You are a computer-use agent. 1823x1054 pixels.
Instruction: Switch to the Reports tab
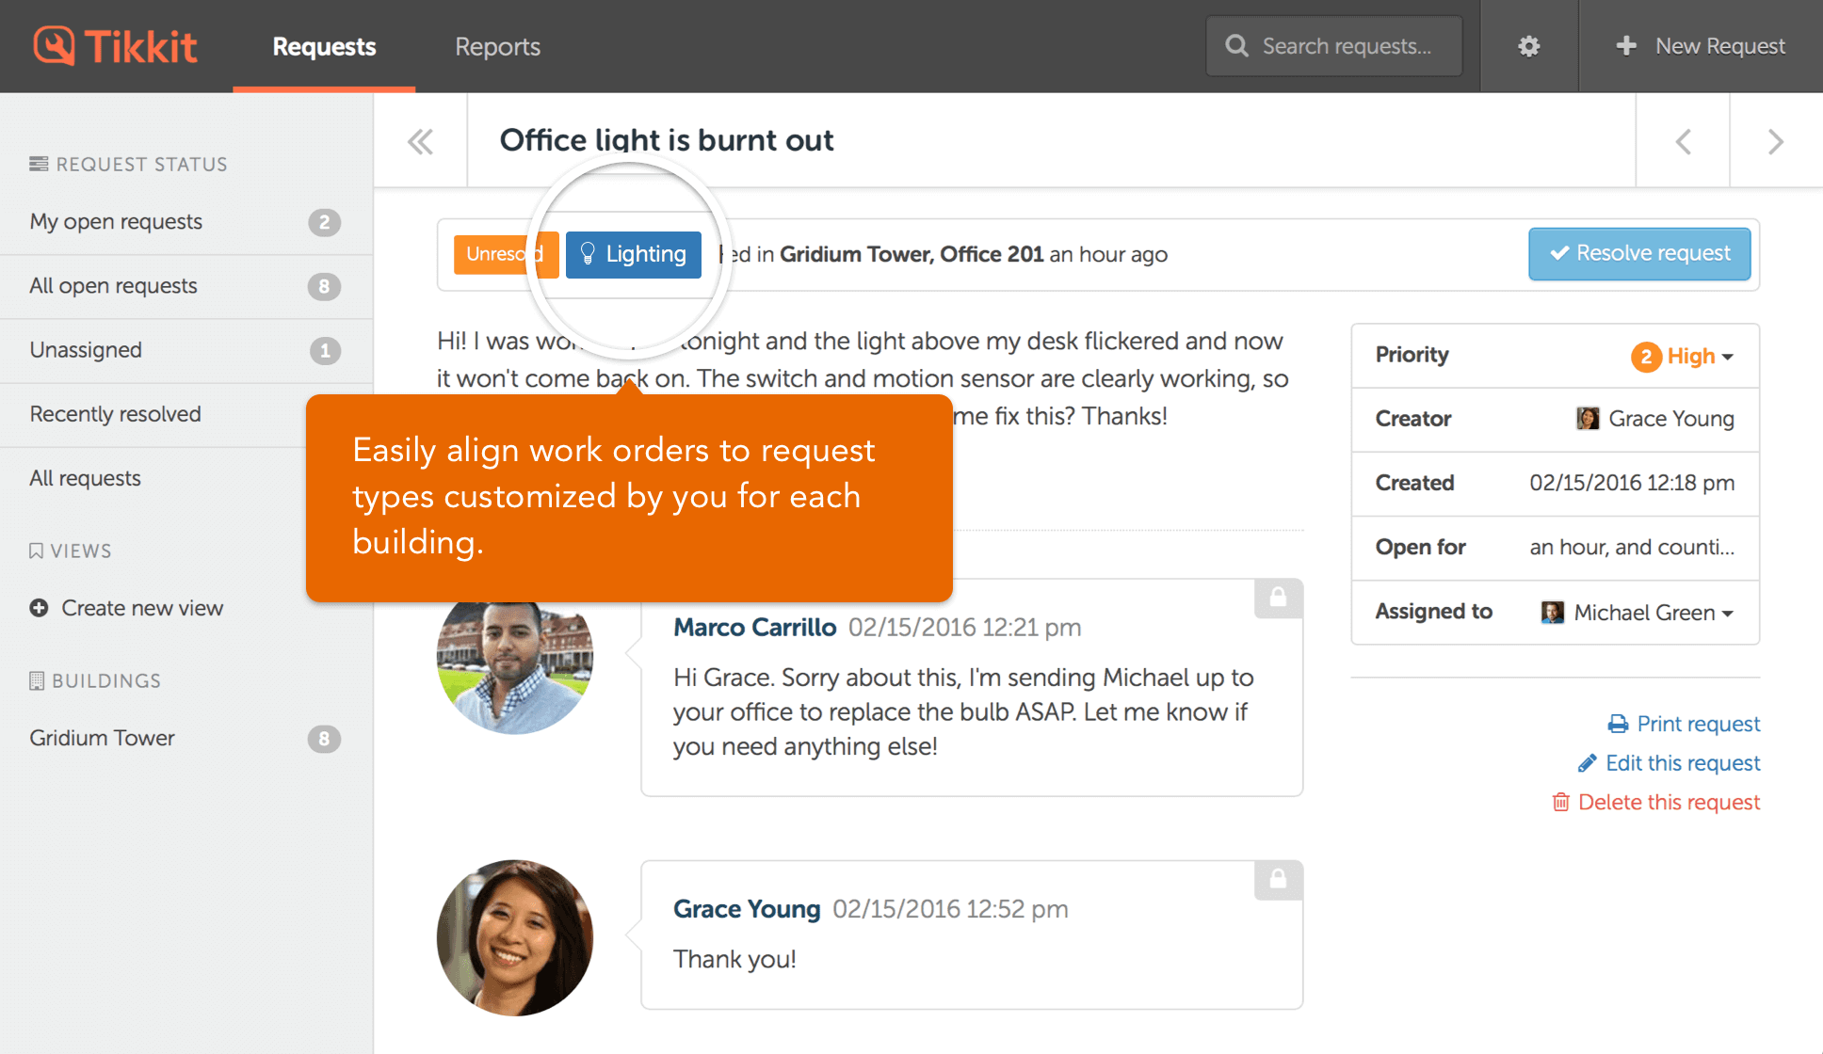click(x=497, y=46)
